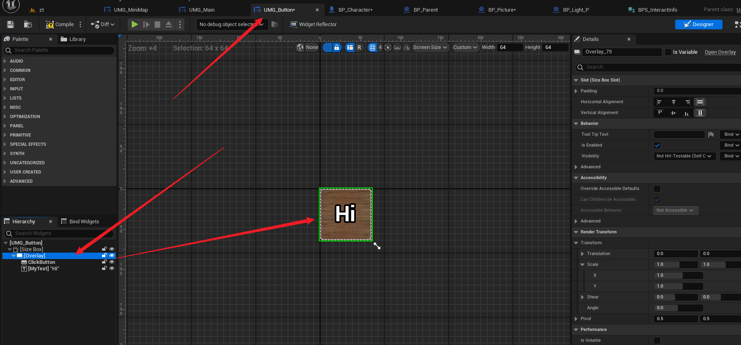Toggle visibility eye for Size Box
741x345 pixels.
[x=112, y=249]
